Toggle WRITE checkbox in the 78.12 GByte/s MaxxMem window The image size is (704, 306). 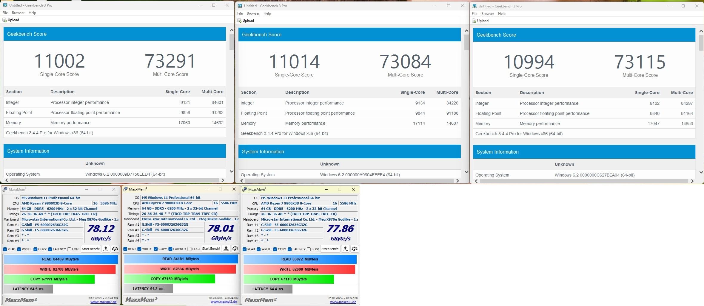19,249
